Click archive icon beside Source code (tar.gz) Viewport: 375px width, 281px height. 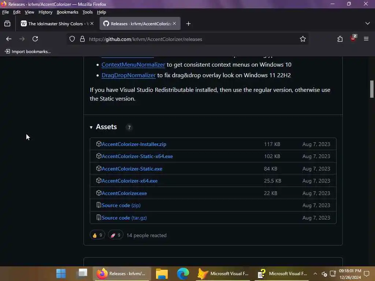(x=99, y=218)
